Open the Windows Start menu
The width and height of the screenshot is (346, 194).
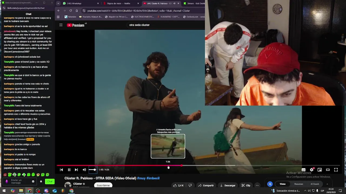click(4, 191)
